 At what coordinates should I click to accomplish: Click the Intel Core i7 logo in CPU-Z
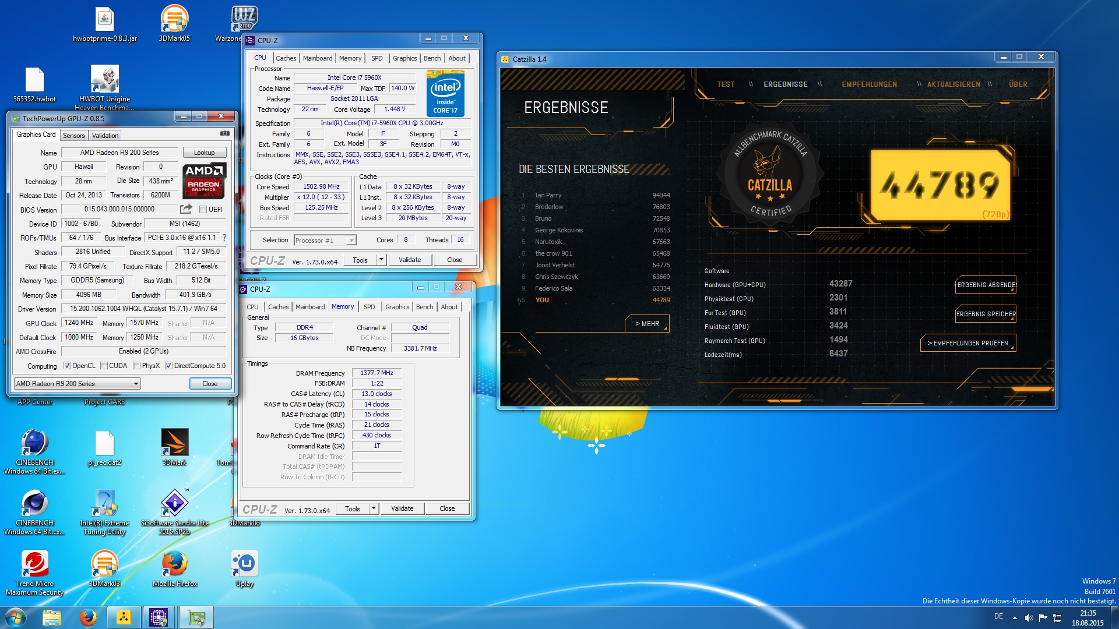[x=445, y=93]
